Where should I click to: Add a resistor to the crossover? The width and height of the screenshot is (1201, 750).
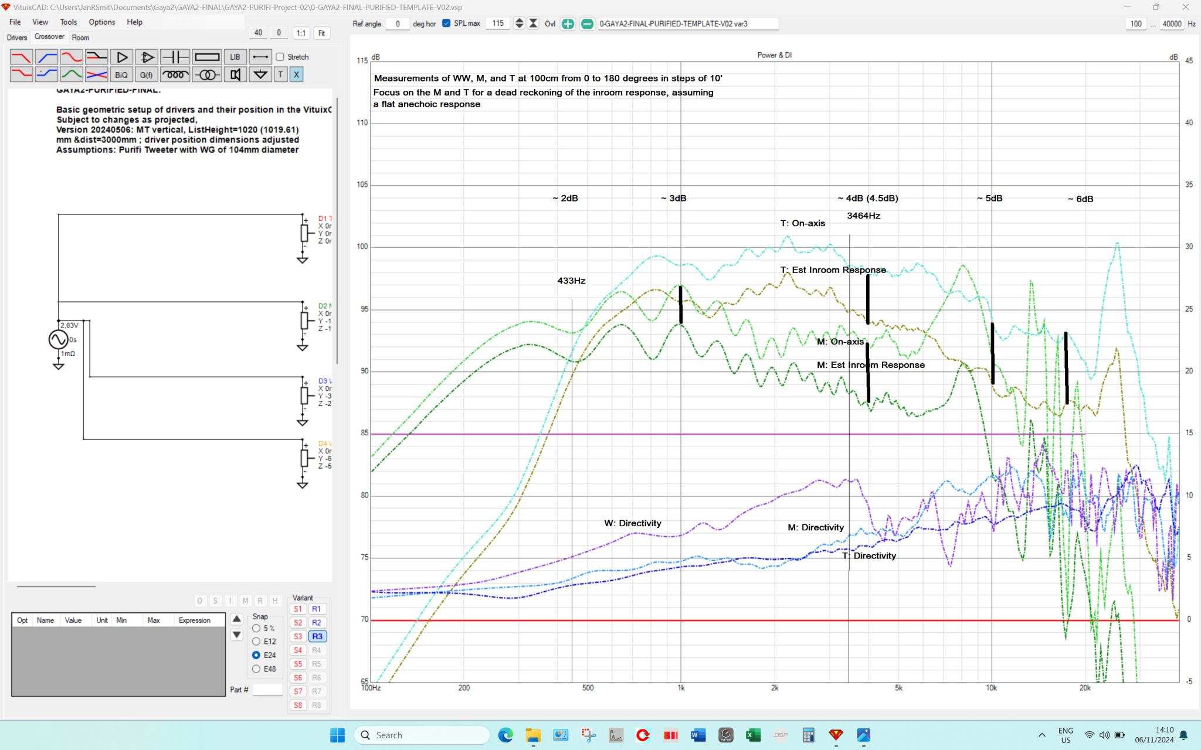pyautogui.click(x=207, y=57)
